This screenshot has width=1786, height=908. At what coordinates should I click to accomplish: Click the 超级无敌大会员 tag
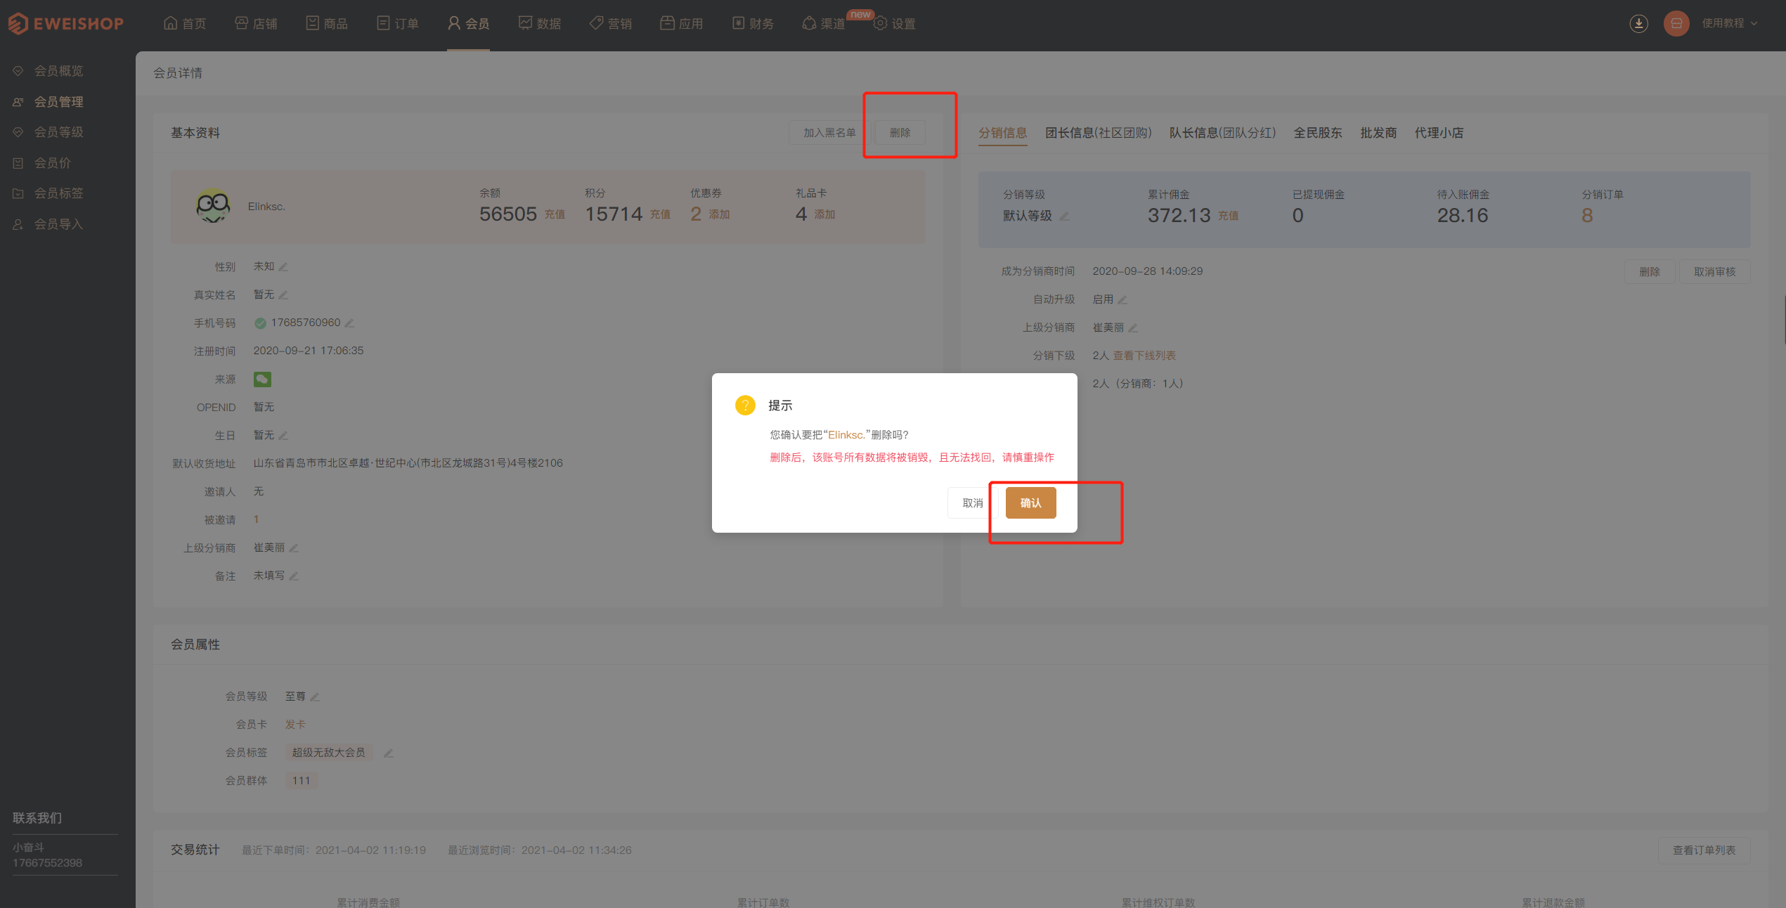point(328,753)
